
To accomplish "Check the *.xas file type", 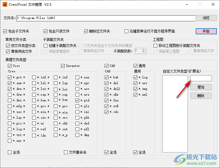I will click(77, 77).
